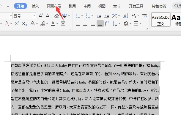Apply paragraph shading fill color
This screenshot has height=115, width=181.
tap(126, 23)
